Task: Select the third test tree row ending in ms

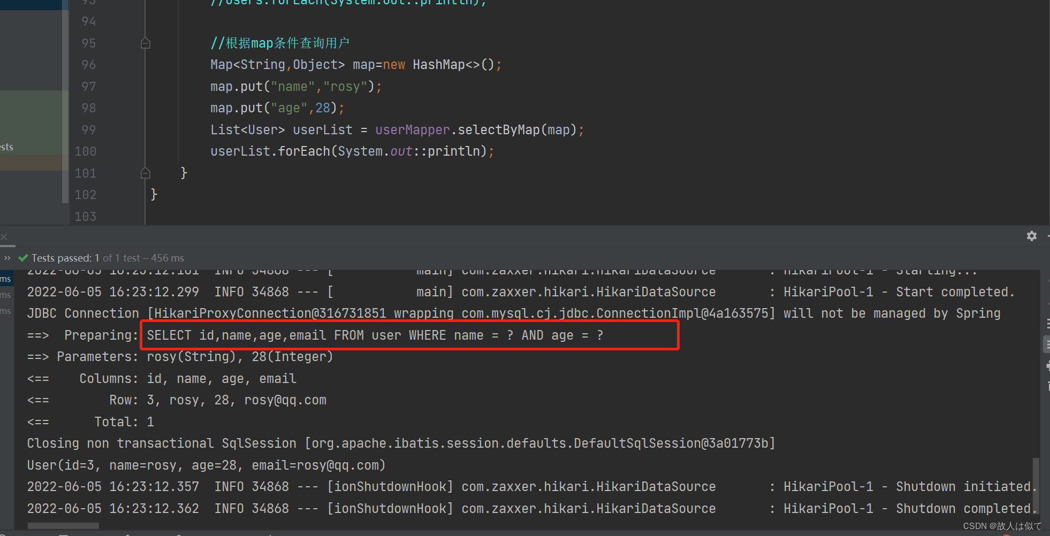Action: (x=6, y=311)
